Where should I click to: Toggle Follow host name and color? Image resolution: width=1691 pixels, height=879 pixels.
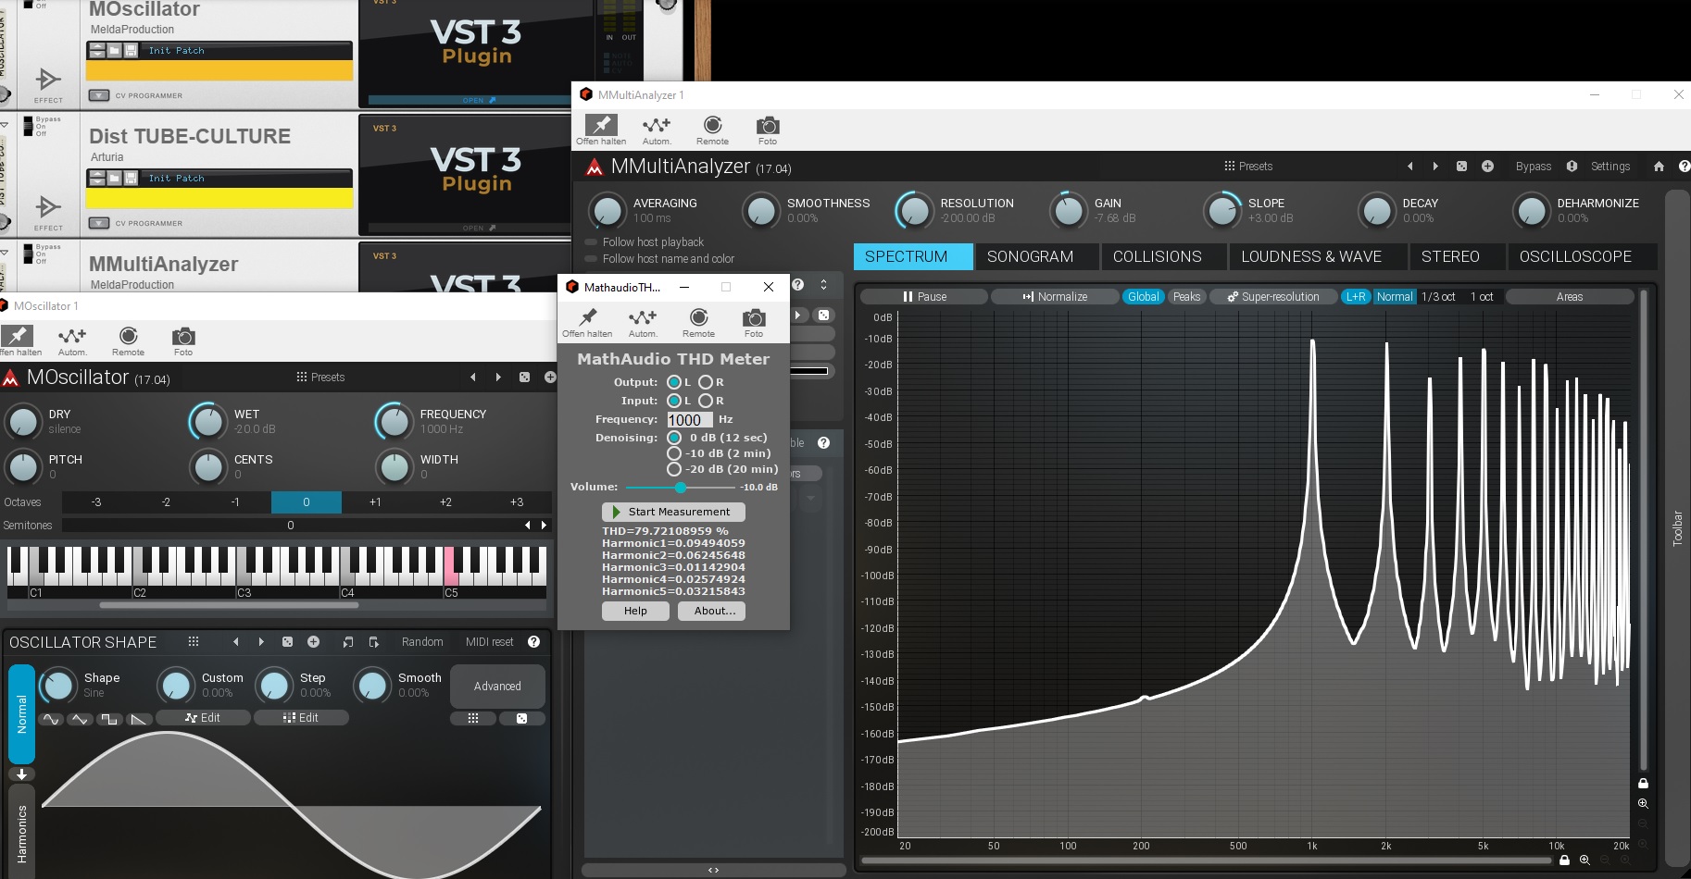591,259
